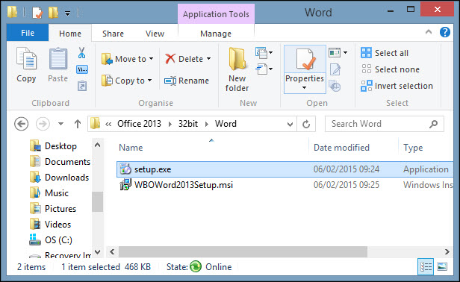
Task: Click horizontal scrollbar right arrow
Action: [x=447, y=251]
